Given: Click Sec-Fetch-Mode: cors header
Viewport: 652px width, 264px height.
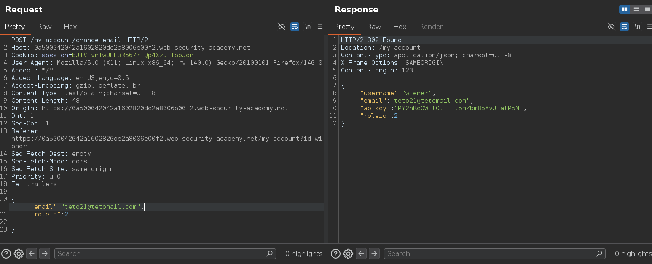Looking at the screenshot, I should [x=49, y=161].
